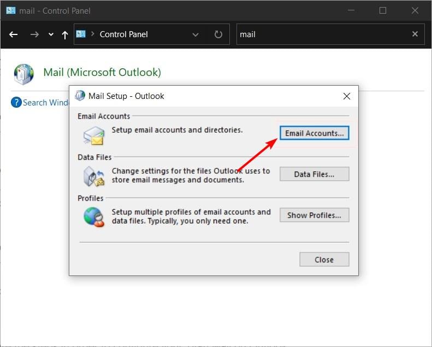Clear the mail search with the X
This screenshot has height=347, width=432.
pos(415,34)
